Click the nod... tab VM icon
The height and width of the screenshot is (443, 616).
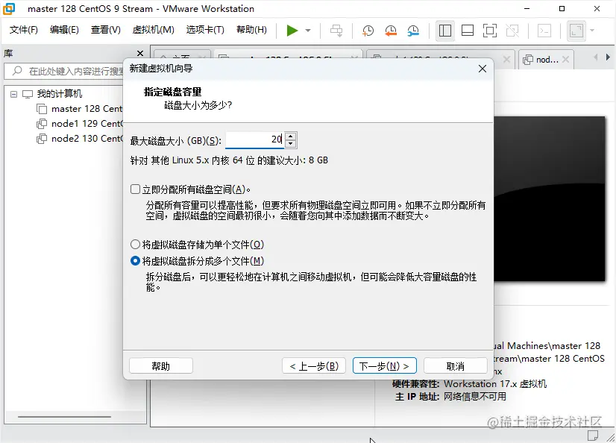(x=528, y=60)
